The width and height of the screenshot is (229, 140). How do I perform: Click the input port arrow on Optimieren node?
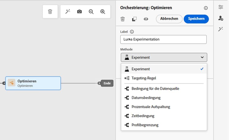tap(4, 83)
